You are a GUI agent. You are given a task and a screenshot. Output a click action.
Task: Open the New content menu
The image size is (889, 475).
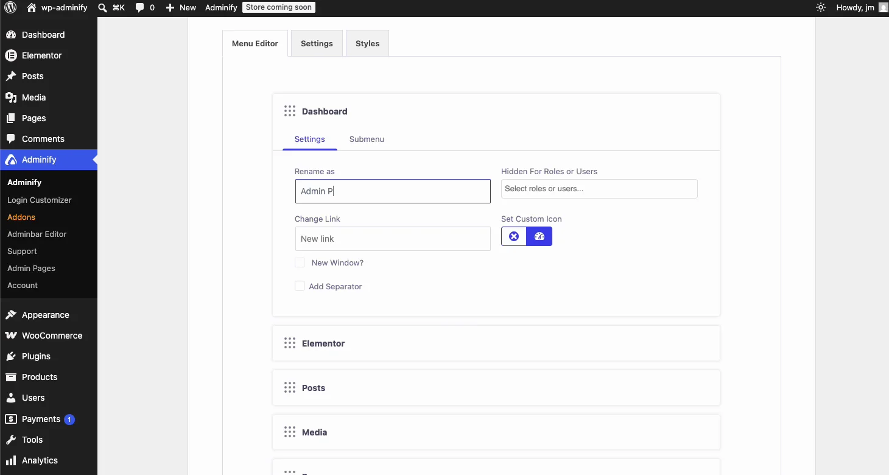click(181, 8)
